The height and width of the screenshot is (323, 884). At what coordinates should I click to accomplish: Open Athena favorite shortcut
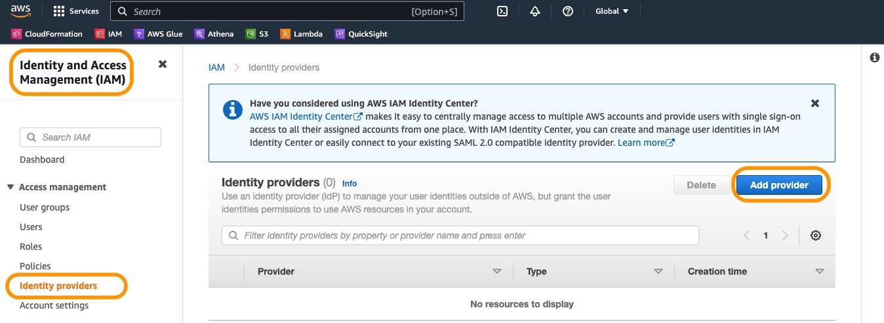(214, 34)
